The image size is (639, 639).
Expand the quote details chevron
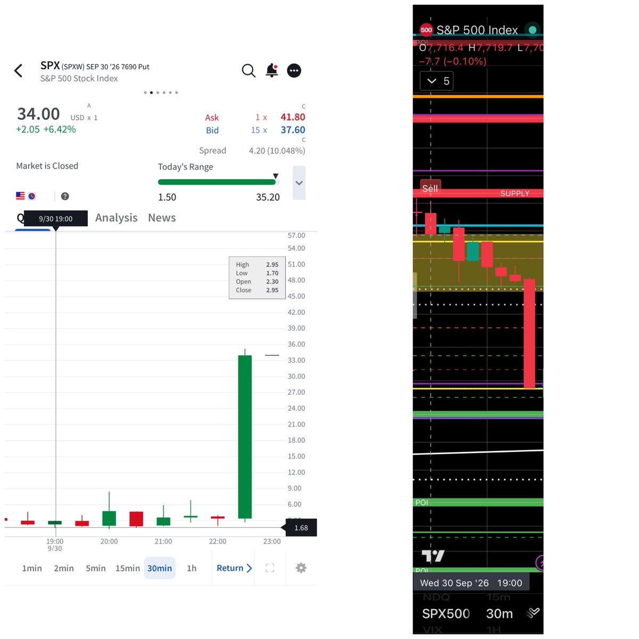click(x=299, y=183)
